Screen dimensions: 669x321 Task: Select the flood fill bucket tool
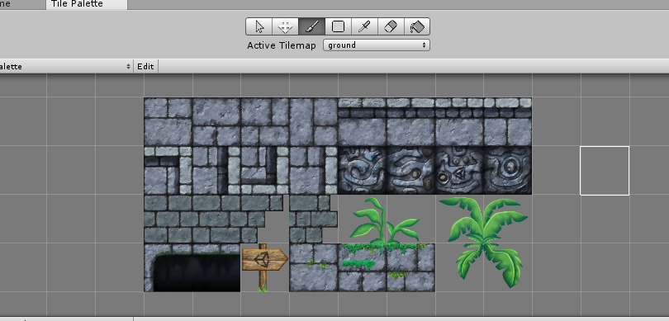click(x=417, y=26)
